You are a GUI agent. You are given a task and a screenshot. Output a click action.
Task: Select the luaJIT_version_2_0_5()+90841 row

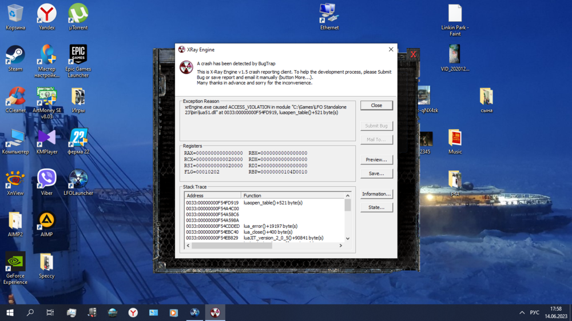(x=264, y=238)
